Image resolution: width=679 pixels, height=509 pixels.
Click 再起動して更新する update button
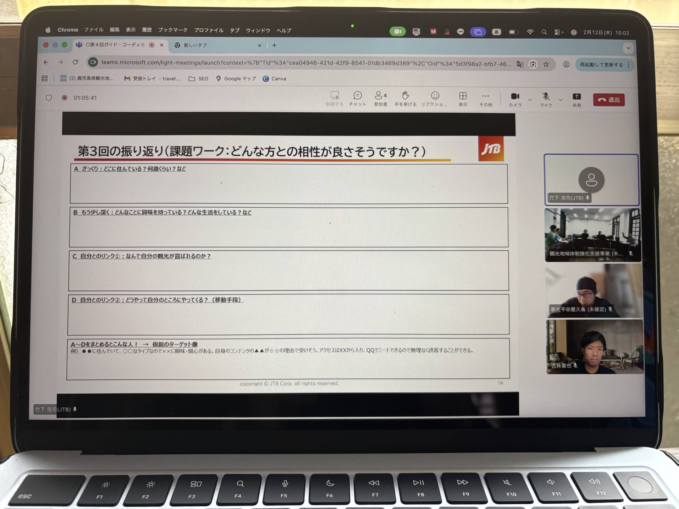601,65
